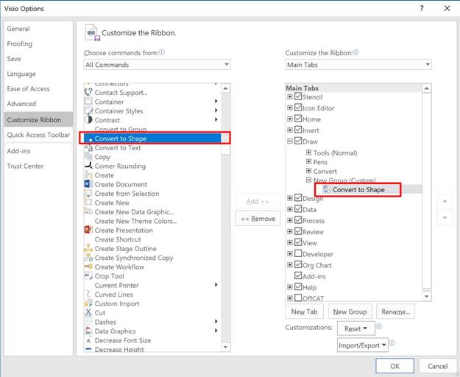
Task: Click the Convert to Text icon
Action: click(88, 147)
